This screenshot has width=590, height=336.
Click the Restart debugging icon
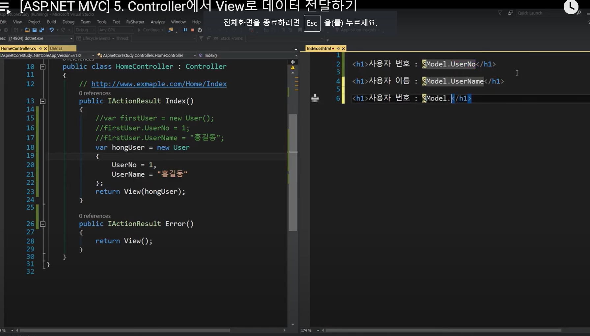tap(200, 30)
